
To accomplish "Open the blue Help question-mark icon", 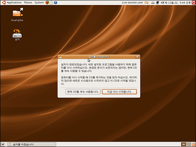I will 56,3.
